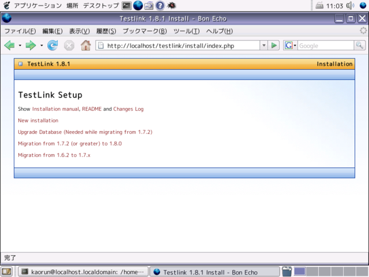Open the back history dropdown arrow

click(20, 46)
